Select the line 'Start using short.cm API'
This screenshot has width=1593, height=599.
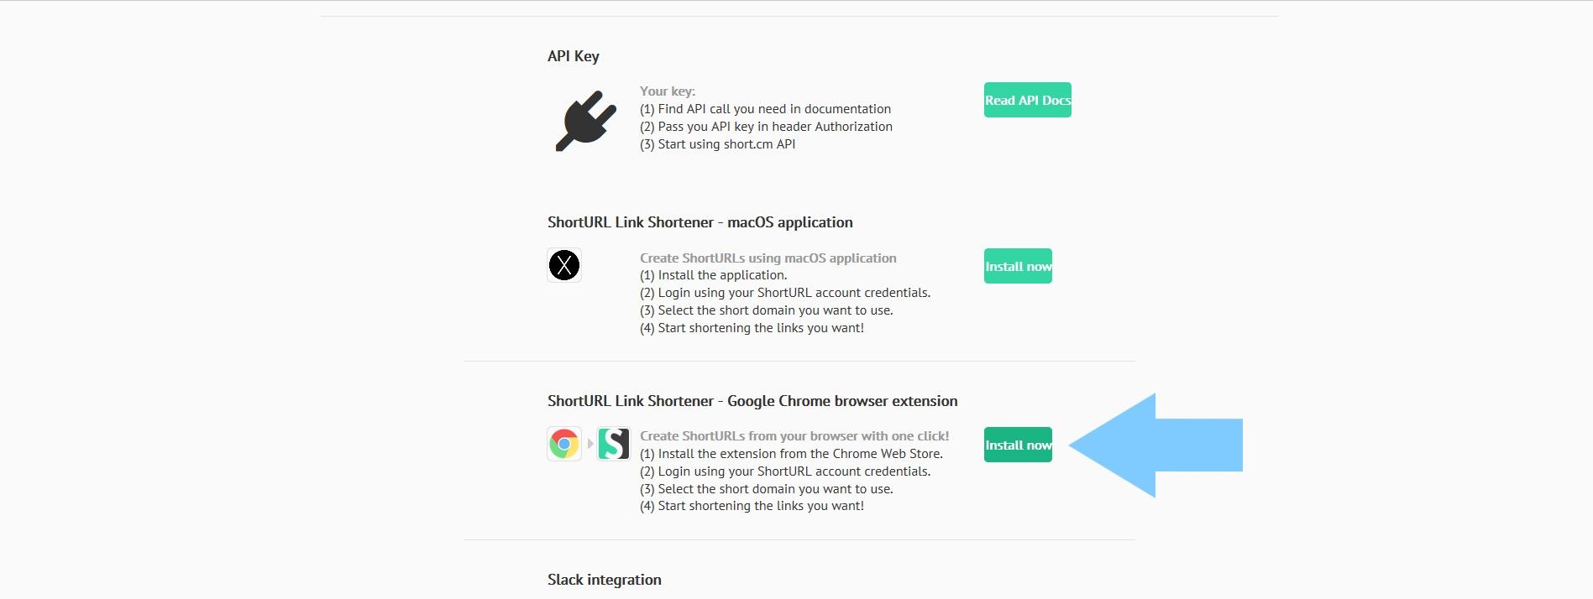tap(716, 143)
